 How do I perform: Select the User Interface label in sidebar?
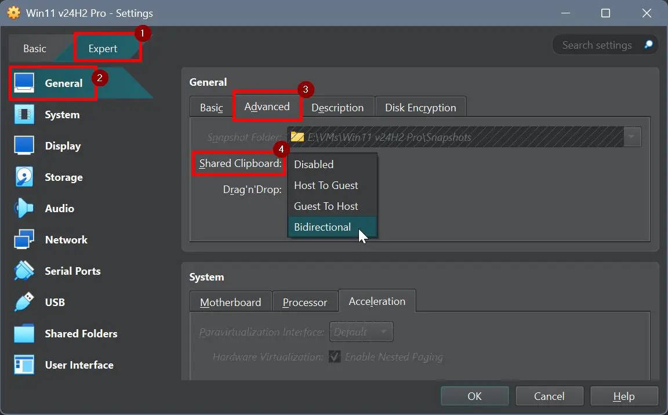[x=79, y=365]
